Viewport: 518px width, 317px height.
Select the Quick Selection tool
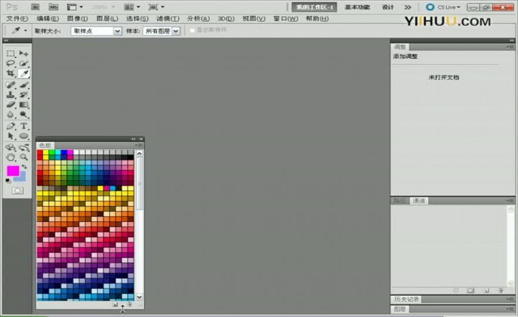[x=23, y=63]
